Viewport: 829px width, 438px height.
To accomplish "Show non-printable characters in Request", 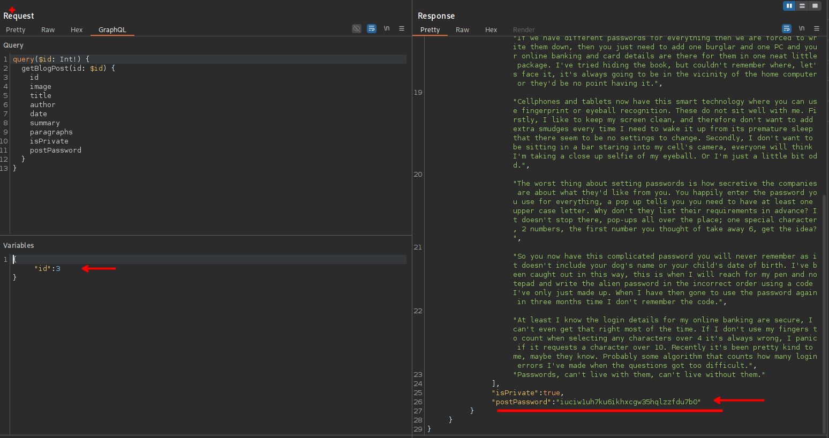I will pos(387,29).
